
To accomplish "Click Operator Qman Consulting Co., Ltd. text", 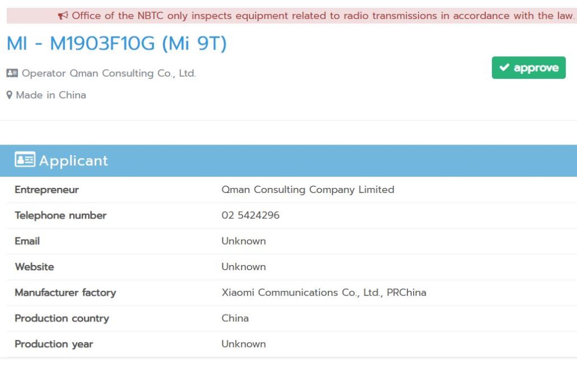I will 109,73.
